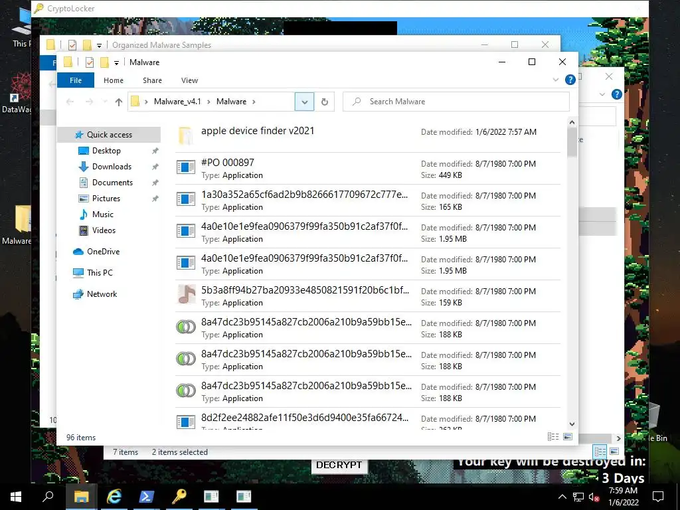Select the Malware folder on desktop
Screen dimensions: 680x510
tap(17, 226)
